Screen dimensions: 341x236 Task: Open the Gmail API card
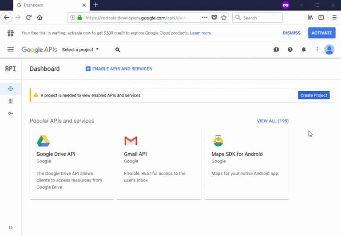point(159,164)
